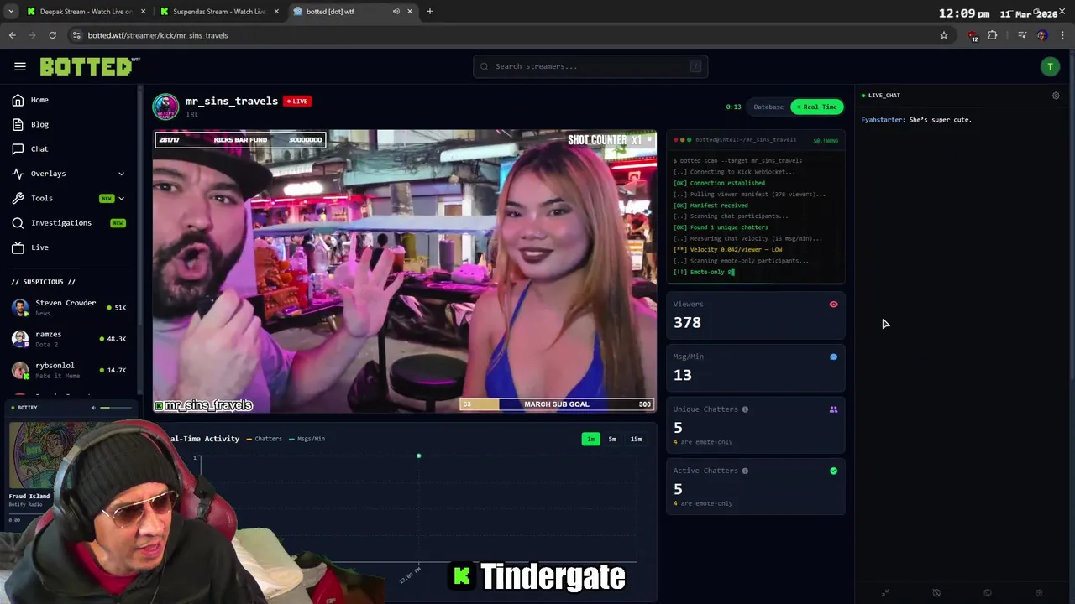The width and height of the screenshot is (1075, 604).
Task: Open the browser media control icon
Action: pyautogui.click(x=1022, y=35)
